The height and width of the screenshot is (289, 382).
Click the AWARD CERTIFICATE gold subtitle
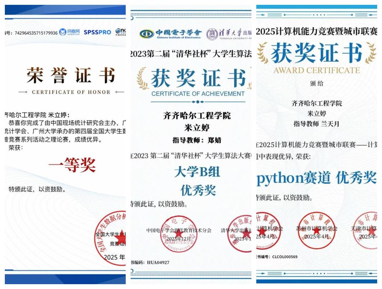click(x=316, y=70)
